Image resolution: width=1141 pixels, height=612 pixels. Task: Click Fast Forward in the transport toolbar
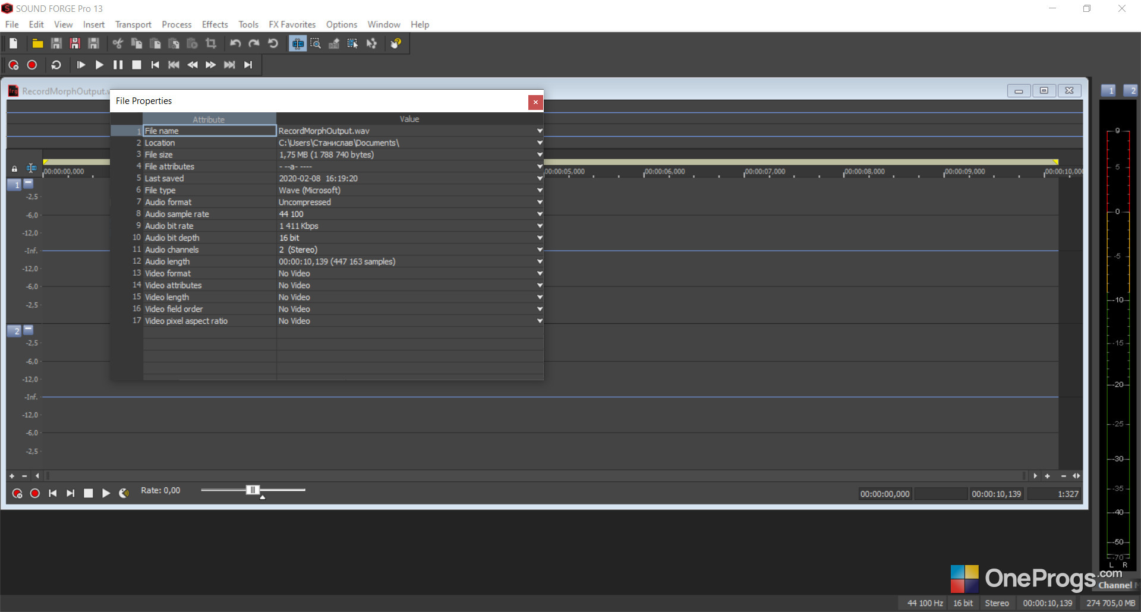point(211,65)
